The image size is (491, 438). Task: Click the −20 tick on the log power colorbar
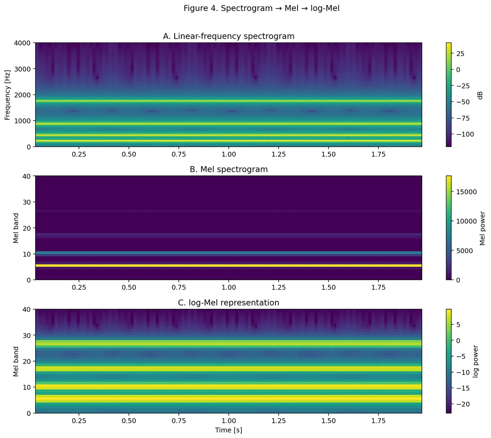(x=463, y=404)
